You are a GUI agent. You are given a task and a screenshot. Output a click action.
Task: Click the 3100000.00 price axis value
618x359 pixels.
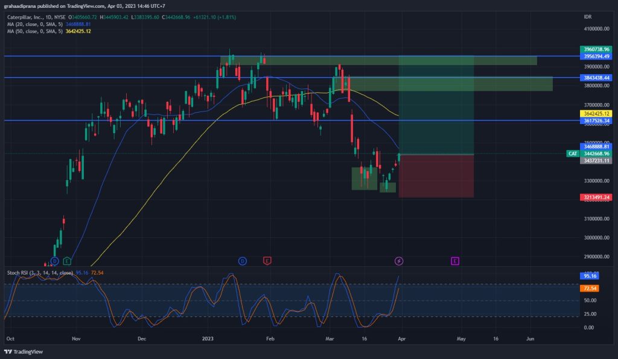(596, 219)
